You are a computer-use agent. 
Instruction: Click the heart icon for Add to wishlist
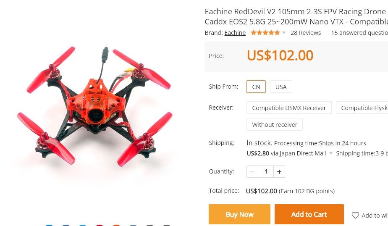pos(355,215)
